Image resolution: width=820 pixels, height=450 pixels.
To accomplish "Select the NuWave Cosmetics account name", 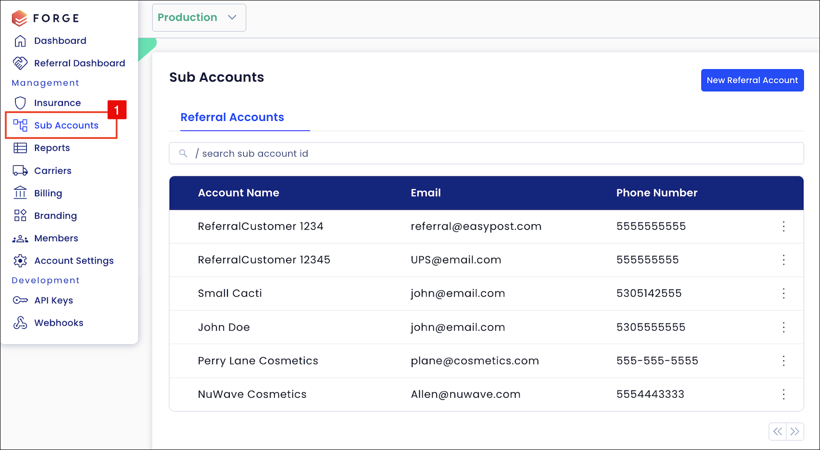I will click(x=252, y=394).
